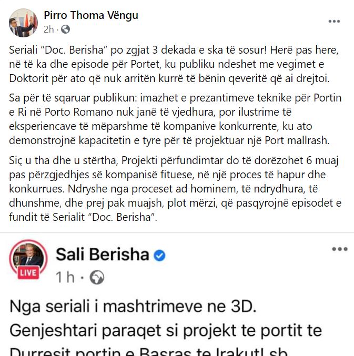Open the 1 h timestamp on Berisha's post
Viewport: 354px width, 356px height.
(x=65, y=277)
